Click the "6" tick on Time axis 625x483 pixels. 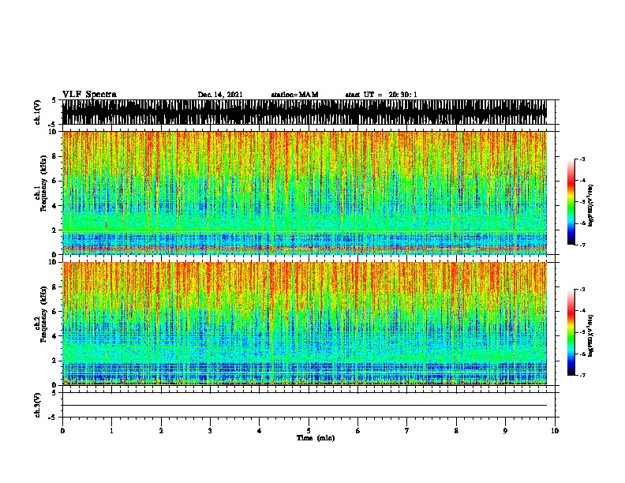pyautogui.click(x=358, y=431)
